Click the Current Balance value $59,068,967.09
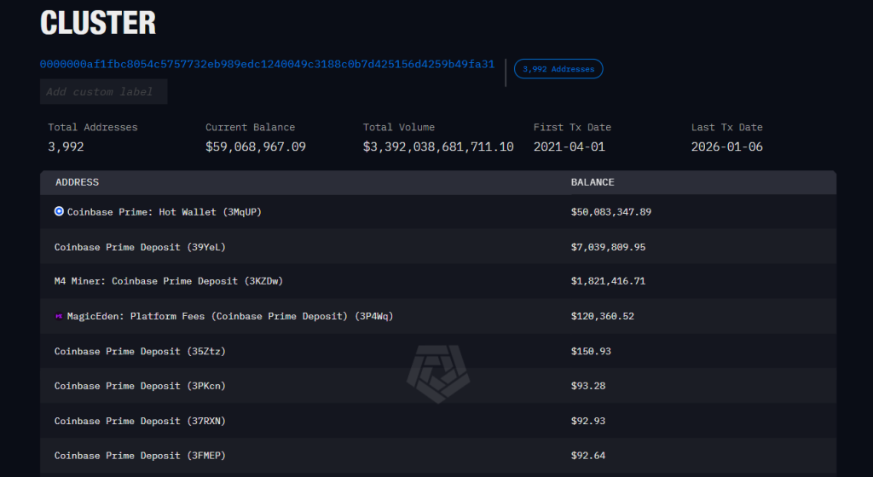Viewport: 873px width, 477px height. [256, 147]
